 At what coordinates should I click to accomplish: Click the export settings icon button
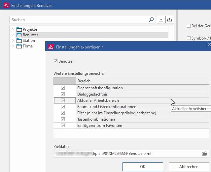pyautogui.click(x=169, y=20)
